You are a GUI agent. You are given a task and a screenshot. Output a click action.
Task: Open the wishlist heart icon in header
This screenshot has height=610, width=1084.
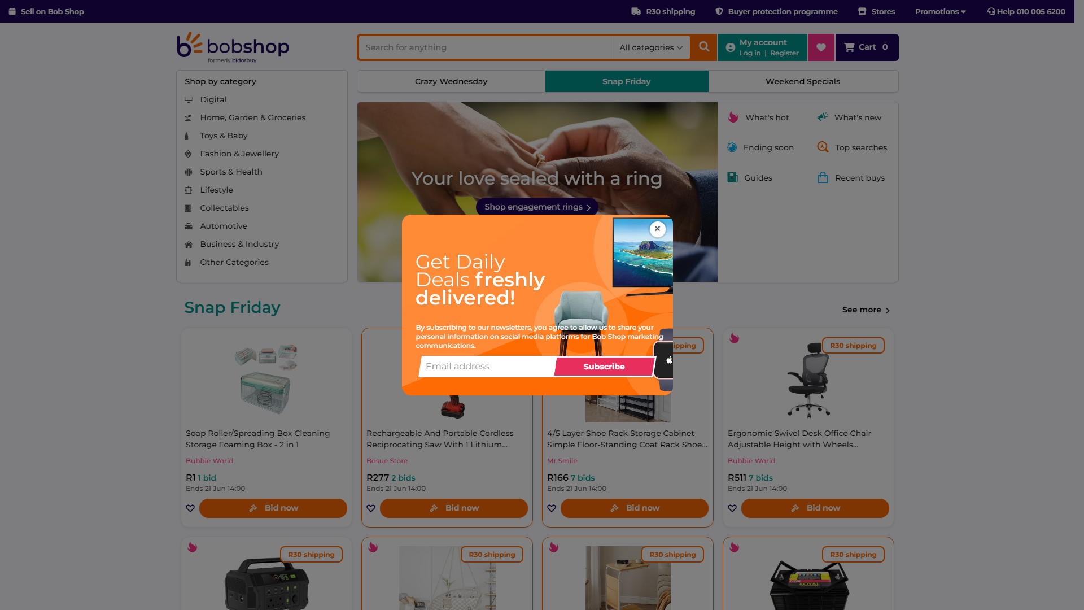pyautogui.click(x=821, y=47)
